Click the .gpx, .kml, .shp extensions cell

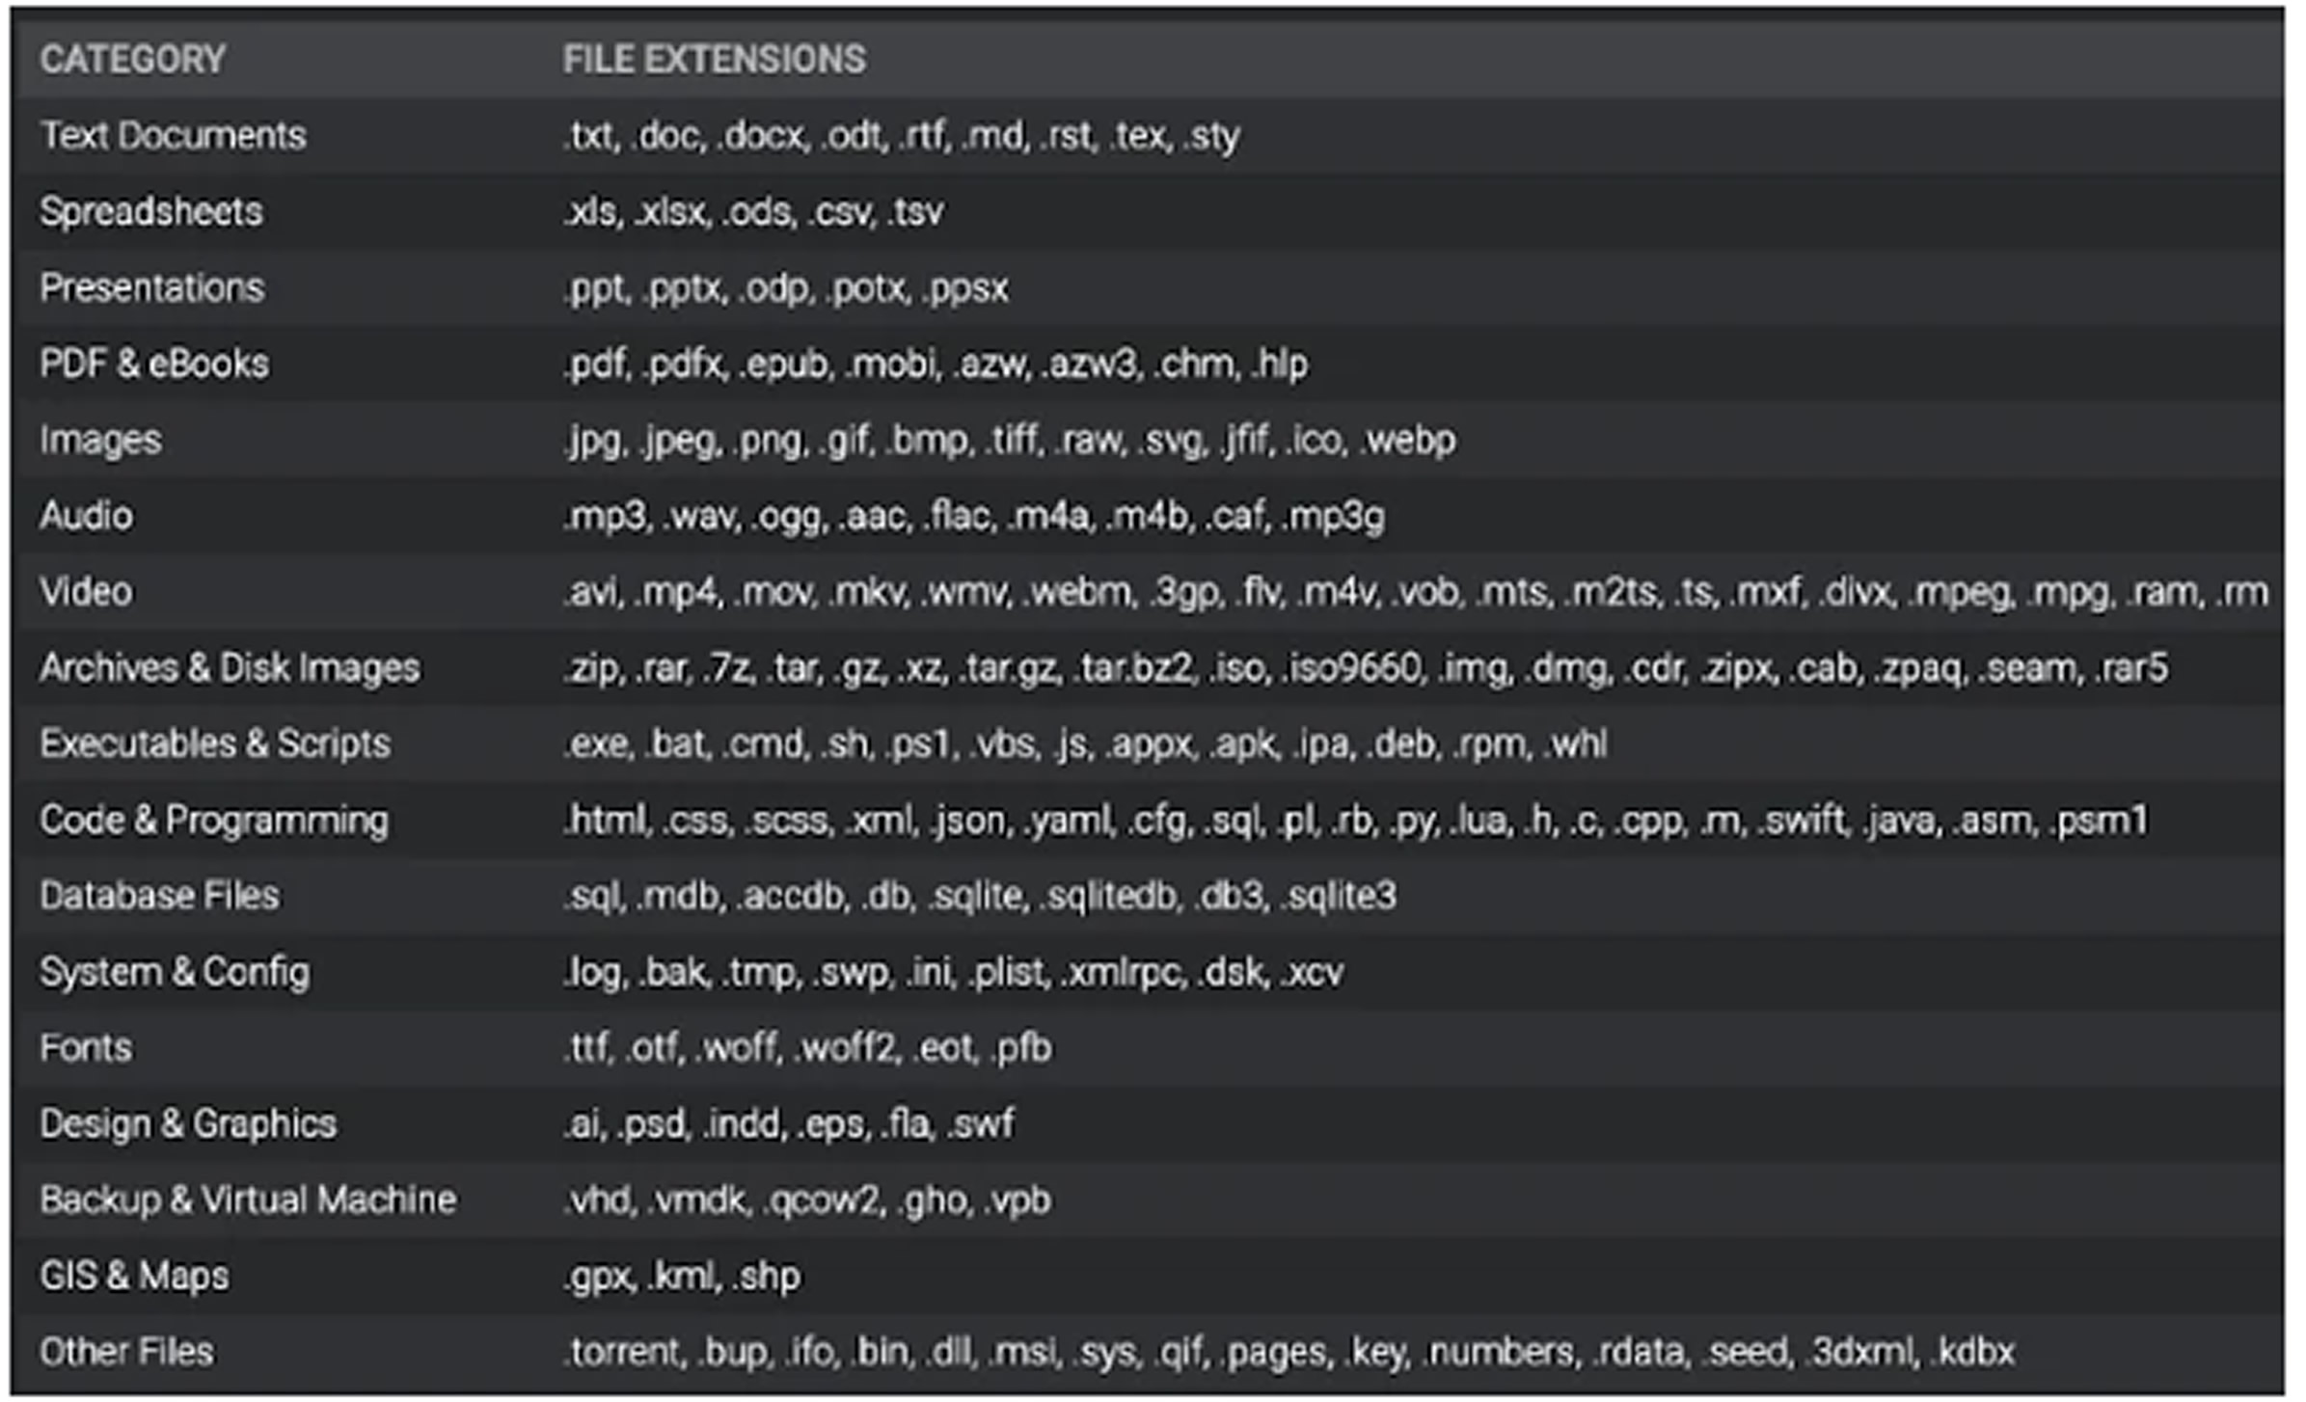(682, 1277)
